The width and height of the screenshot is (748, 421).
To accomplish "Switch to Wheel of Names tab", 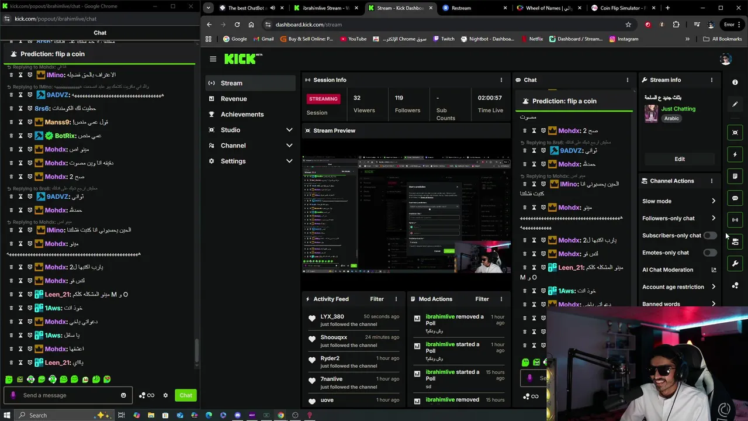I will (549, 8).
